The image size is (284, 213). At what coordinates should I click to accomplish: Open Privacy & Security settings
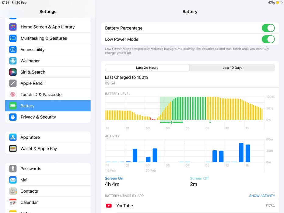tap(48, 117)
